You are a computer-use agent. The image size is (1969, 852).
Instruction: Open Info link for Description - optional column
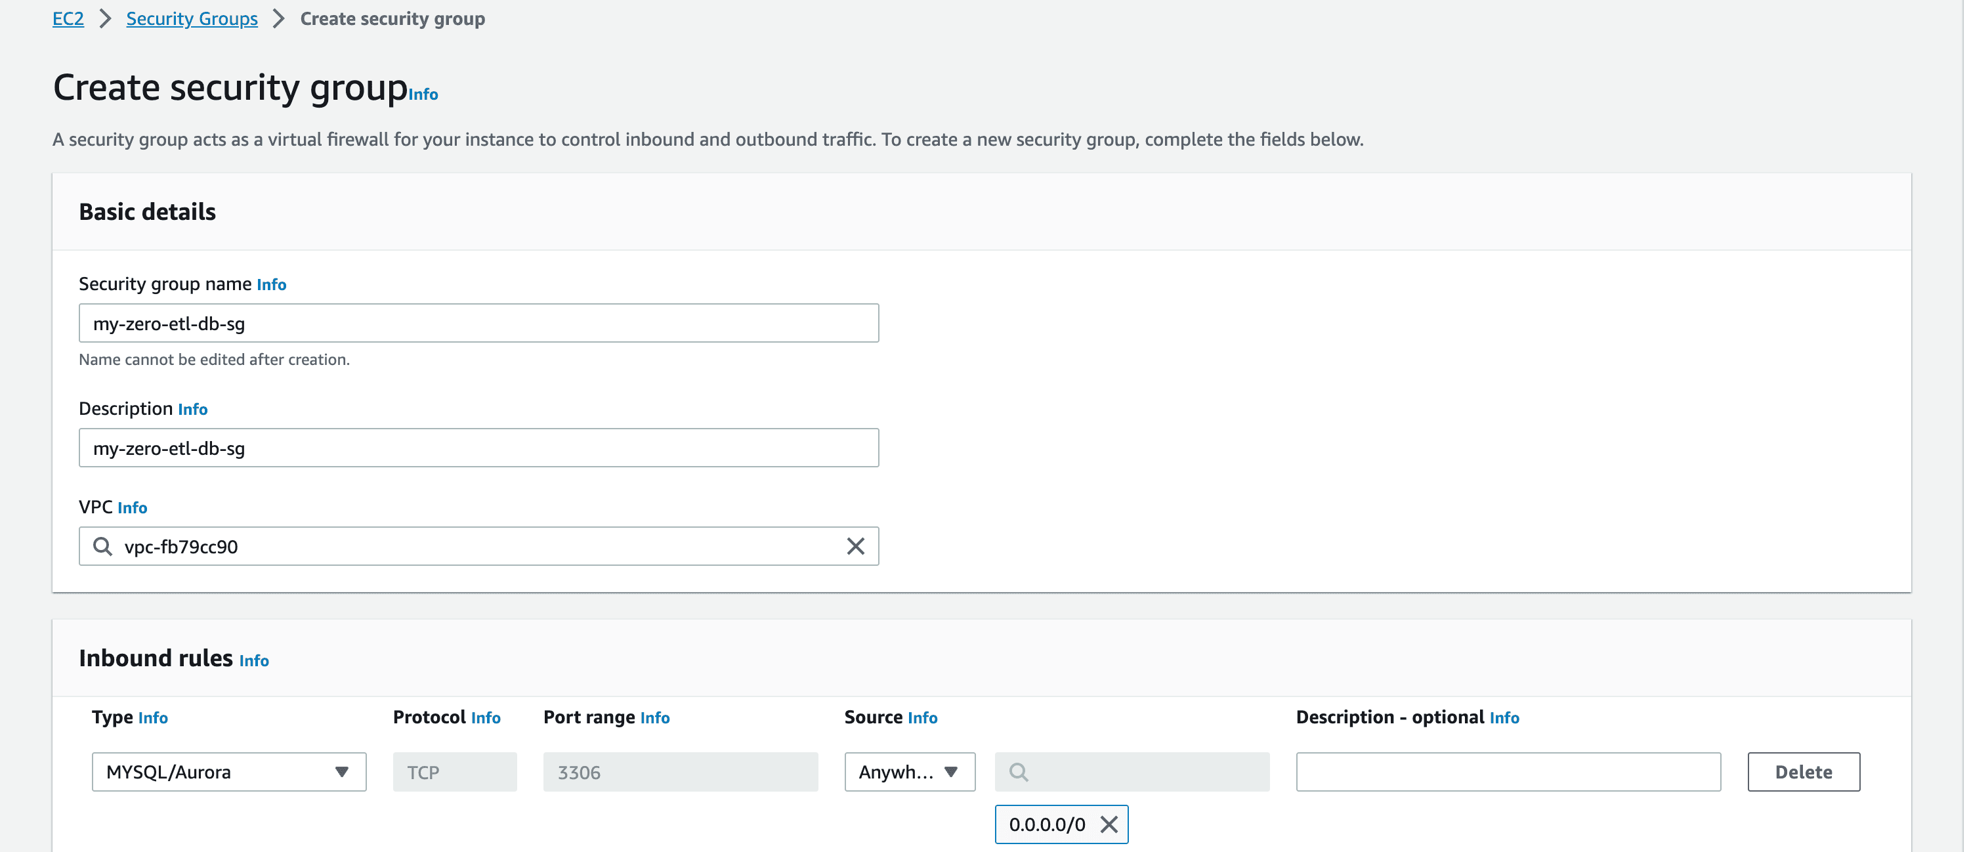pos(1504,717)
